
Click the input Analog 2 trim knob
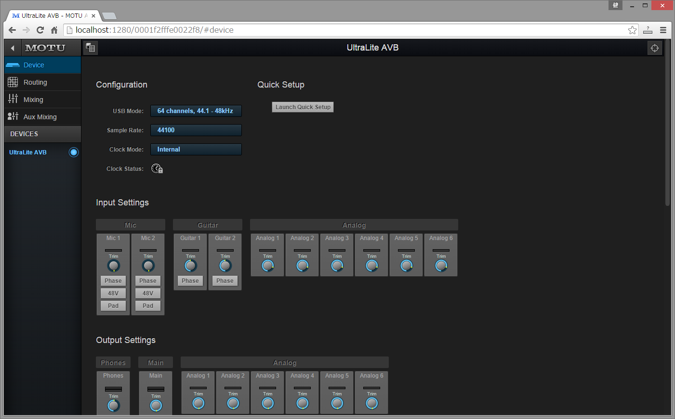[x=303, y=266]
